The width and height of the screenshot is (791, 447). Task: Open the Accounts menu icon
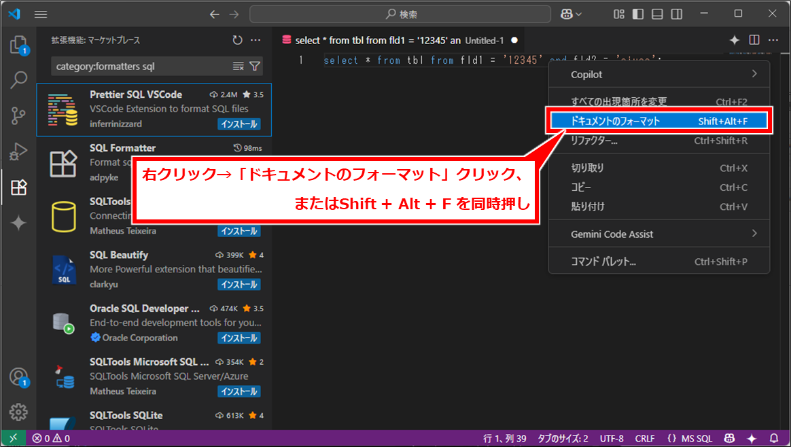click(x=18, y=377)
